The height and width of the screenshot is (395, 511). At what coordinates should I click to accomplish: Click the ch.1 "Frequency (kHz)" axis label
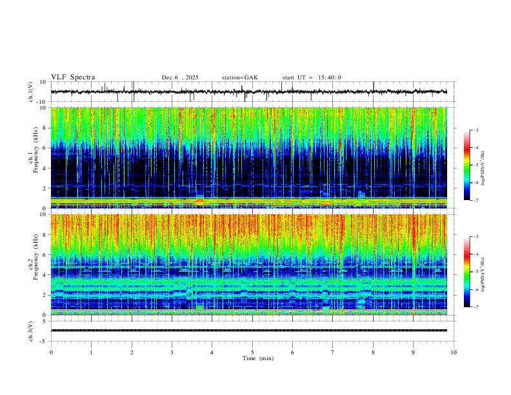click(35, 150)
